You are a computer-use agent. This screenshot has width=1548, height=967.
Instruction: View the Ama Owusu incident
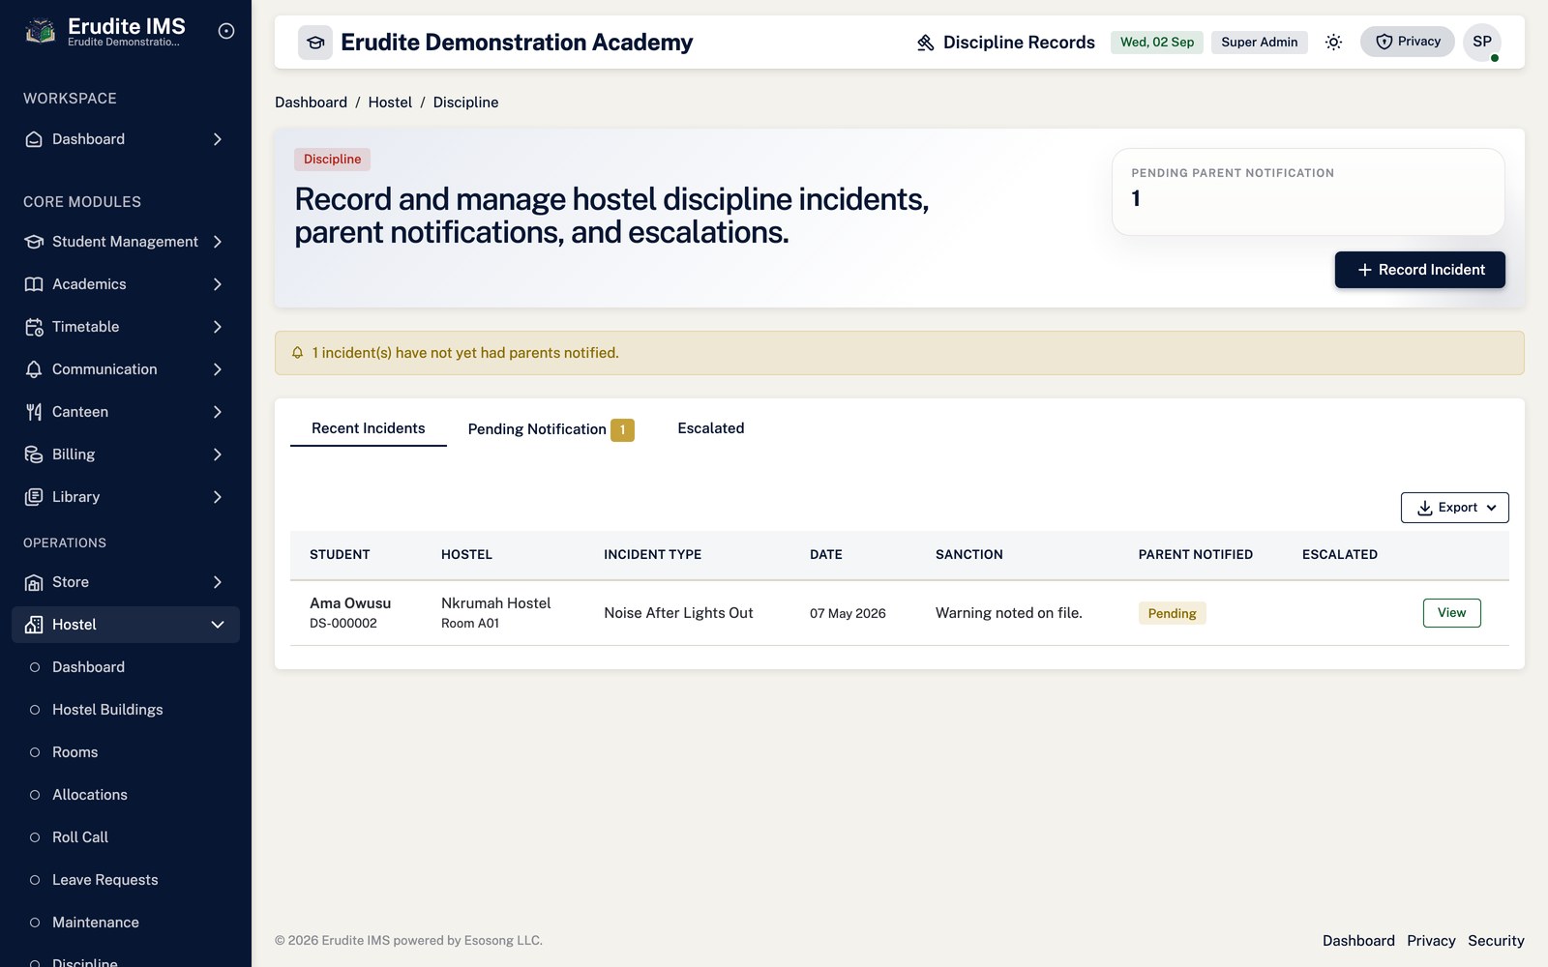pos(1451,613)
